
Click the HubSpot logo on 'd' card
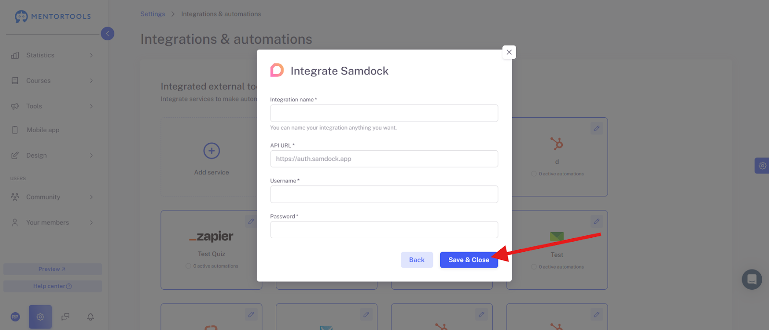click(557, 143)
